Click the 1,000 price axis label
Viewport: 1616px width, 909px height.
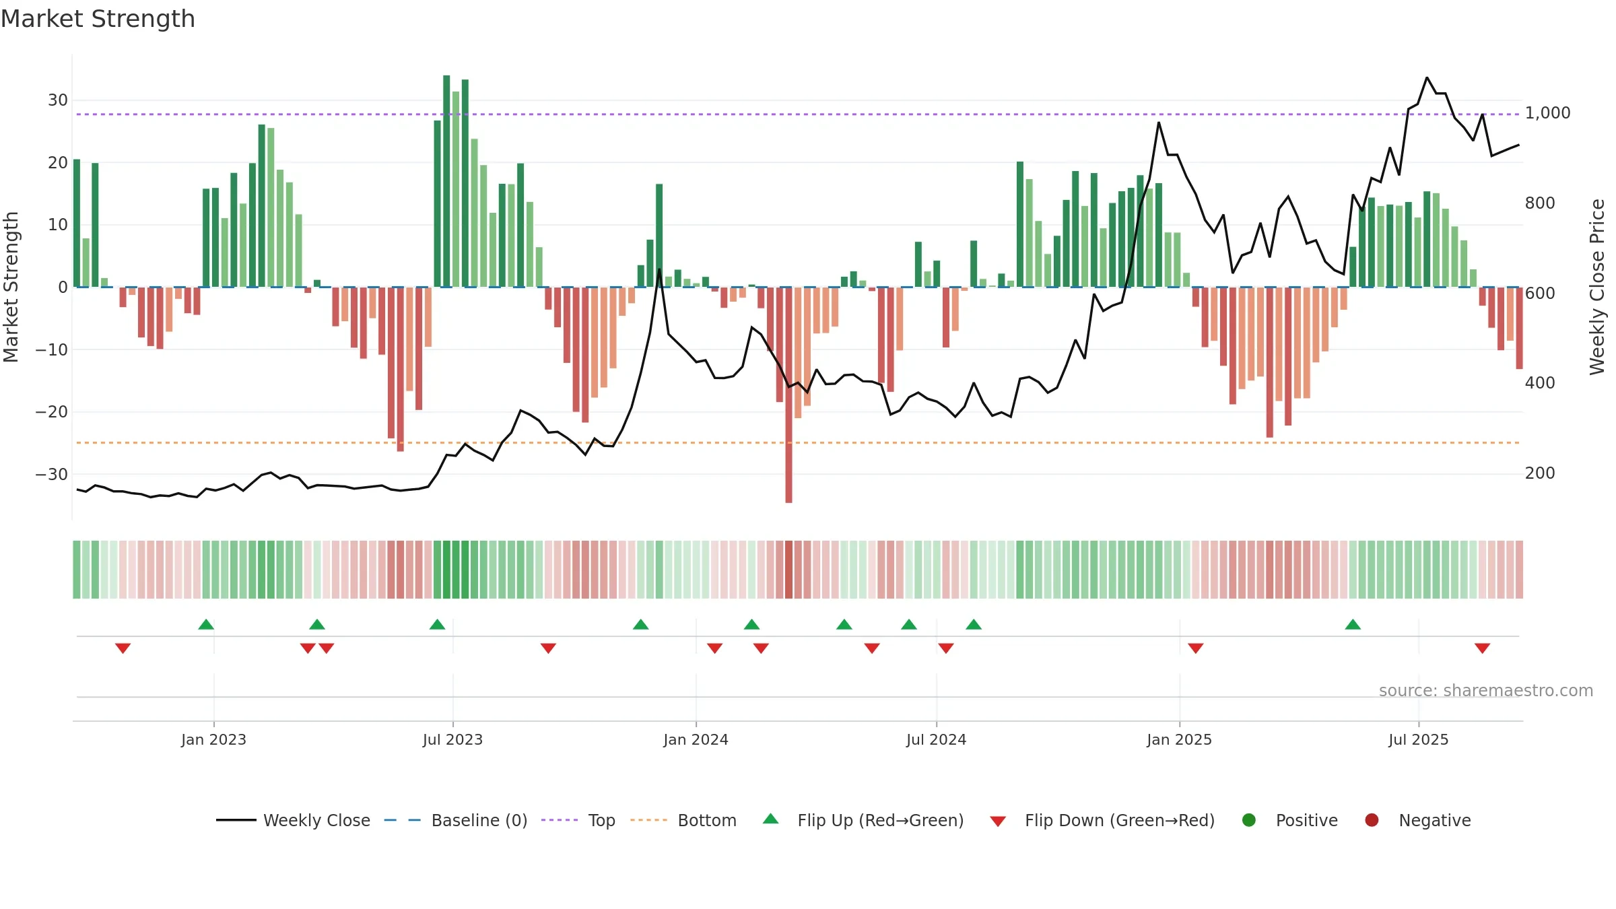click(x=1547, y=113)
